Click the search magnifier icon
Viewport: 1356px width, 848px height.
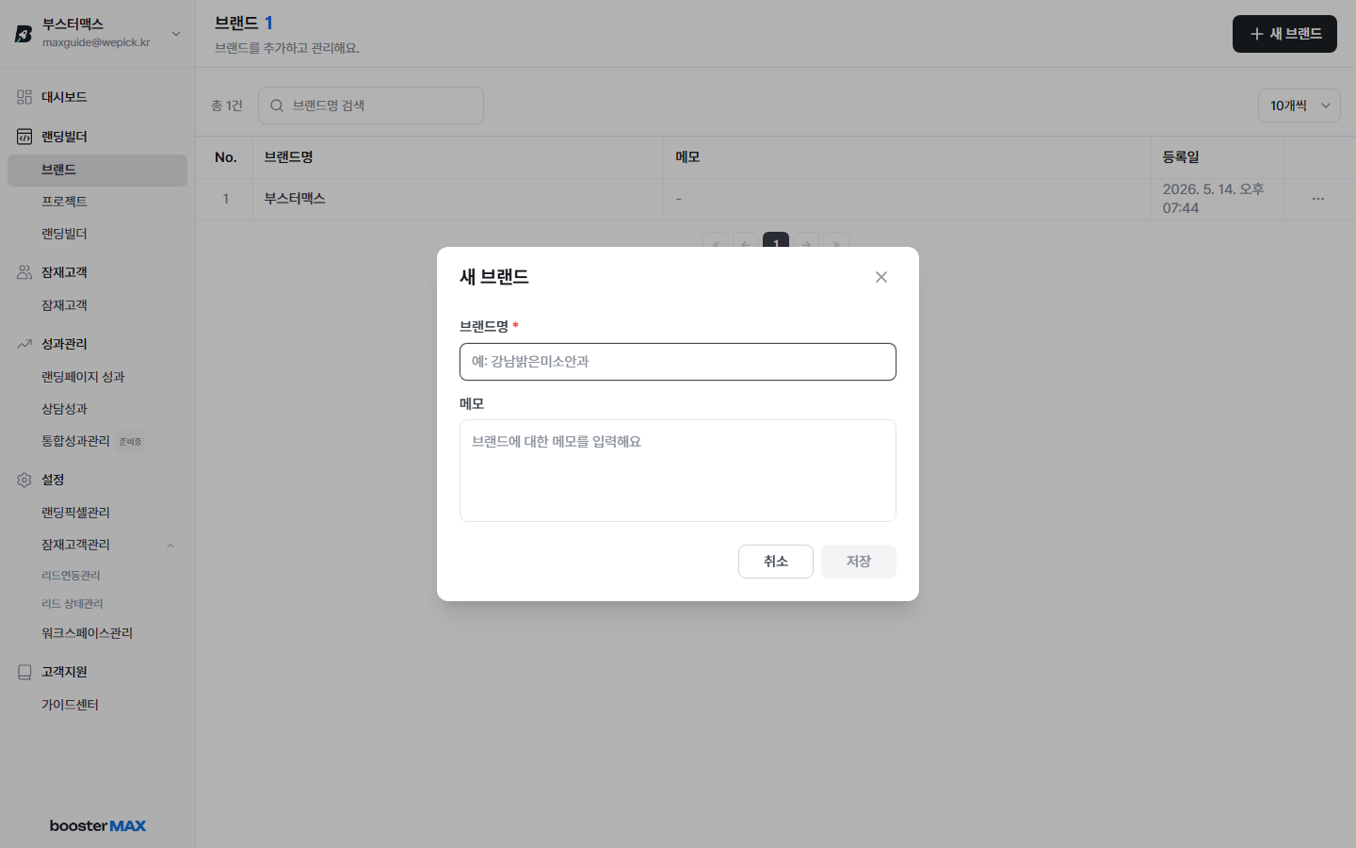click(277, 106)
